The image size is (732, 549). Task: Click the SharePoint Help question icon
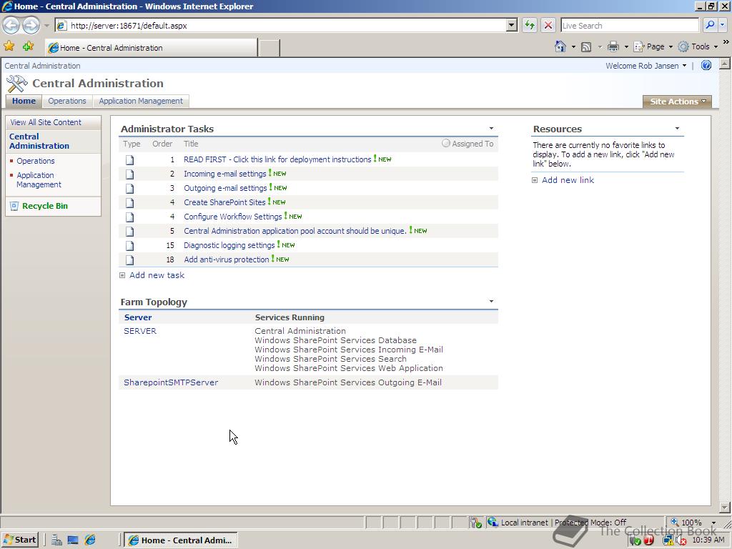pos(706,65)
